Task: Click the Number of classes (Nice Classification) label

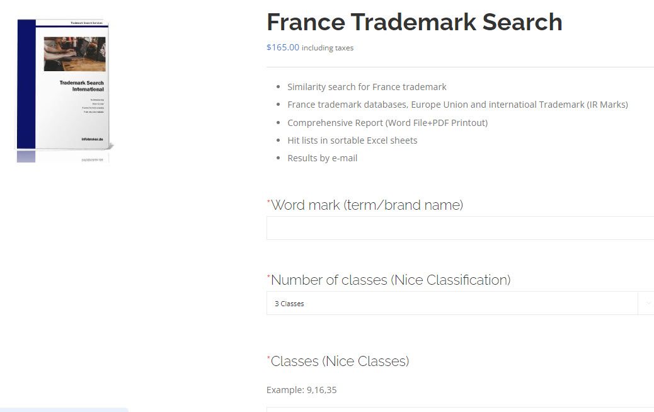Action: point(389,280)
